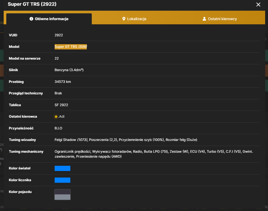Click the Zestaw (W) entry
Viewport: 268px width, 211px height.
[x=179, y=152]
